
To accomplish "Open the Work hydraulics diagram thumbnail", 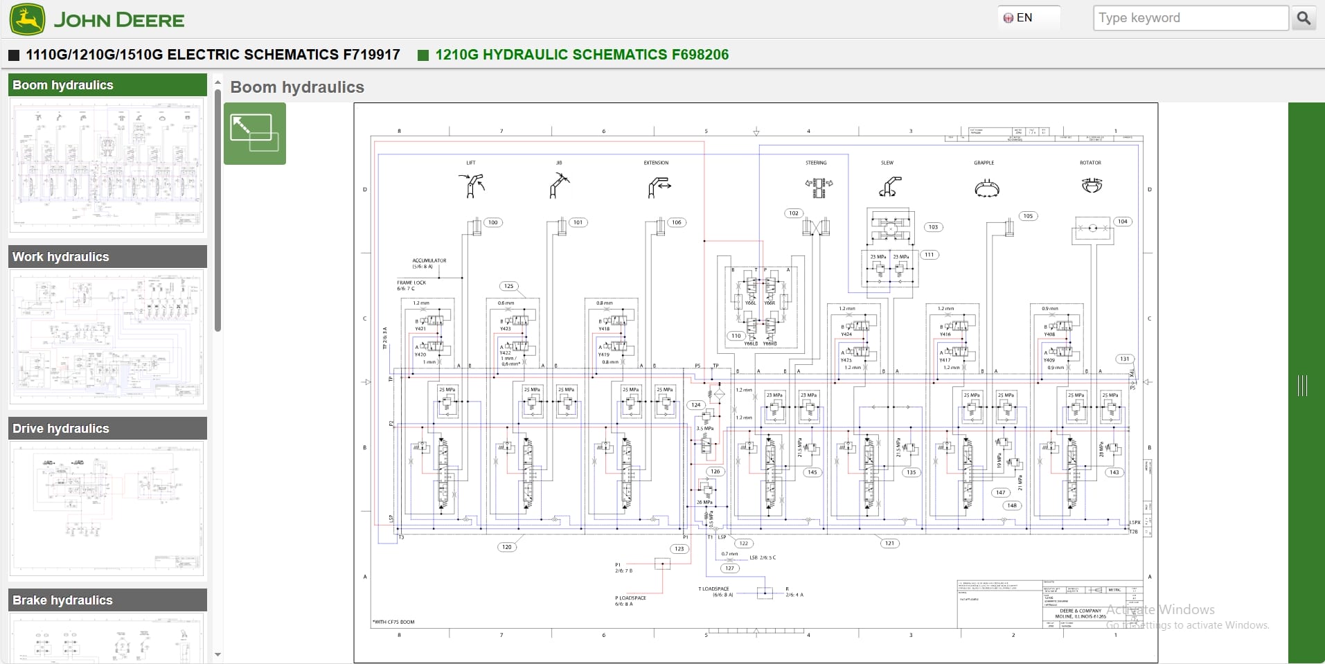I will (x=107, y=337).
